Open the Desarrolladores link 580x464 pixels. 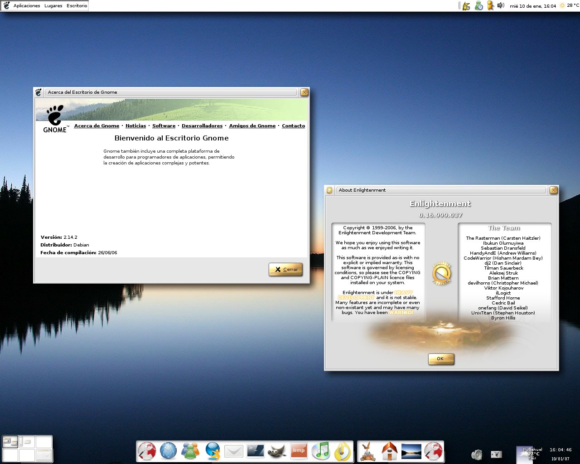pos(202,126)
